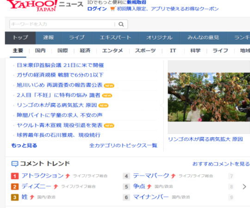Click NEW badge on 旭川いじめ headline
250x208 pixels.
[x=109, y=86]
